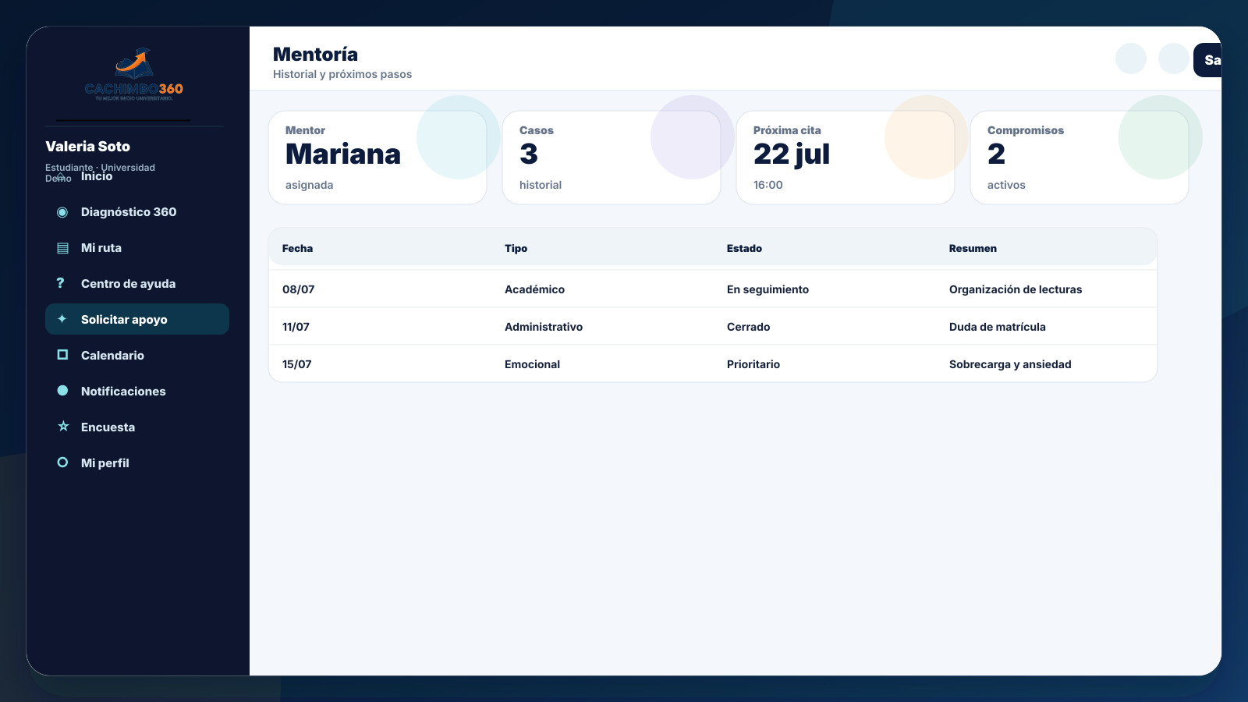Click the dark Sa button in header
Viewport: 1248px width, 702px height.
[1207, 60]
